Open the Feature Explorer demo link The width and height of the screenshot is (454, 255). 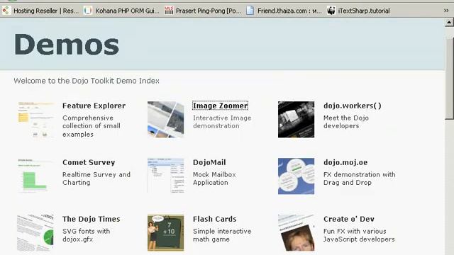(x=94, y=106)
